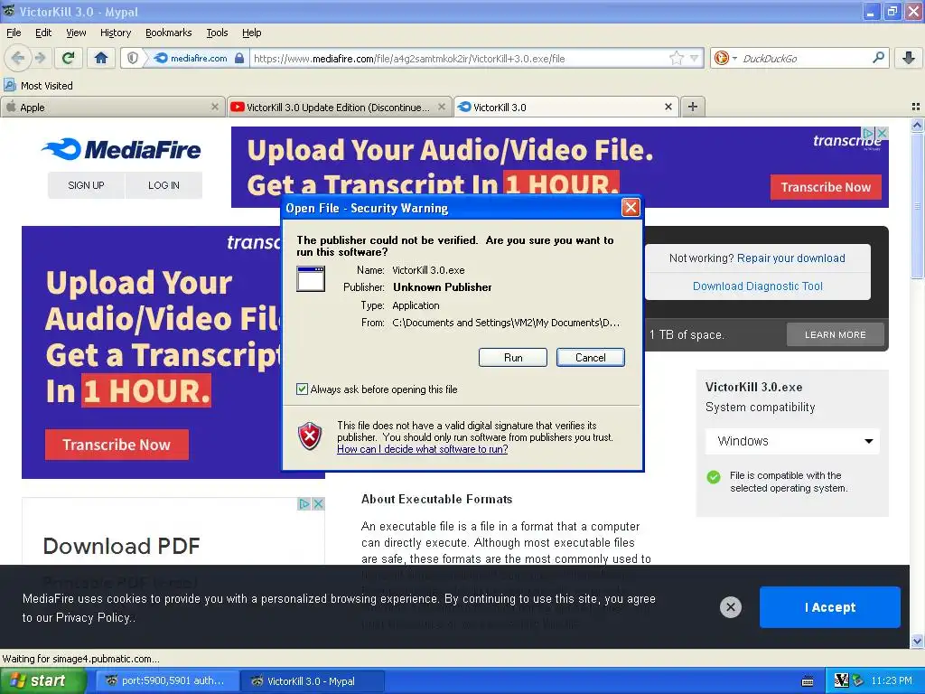925x694 pixels.
Task: Click I Accept on the cookie notice
Action: click(x=829, y=606)
